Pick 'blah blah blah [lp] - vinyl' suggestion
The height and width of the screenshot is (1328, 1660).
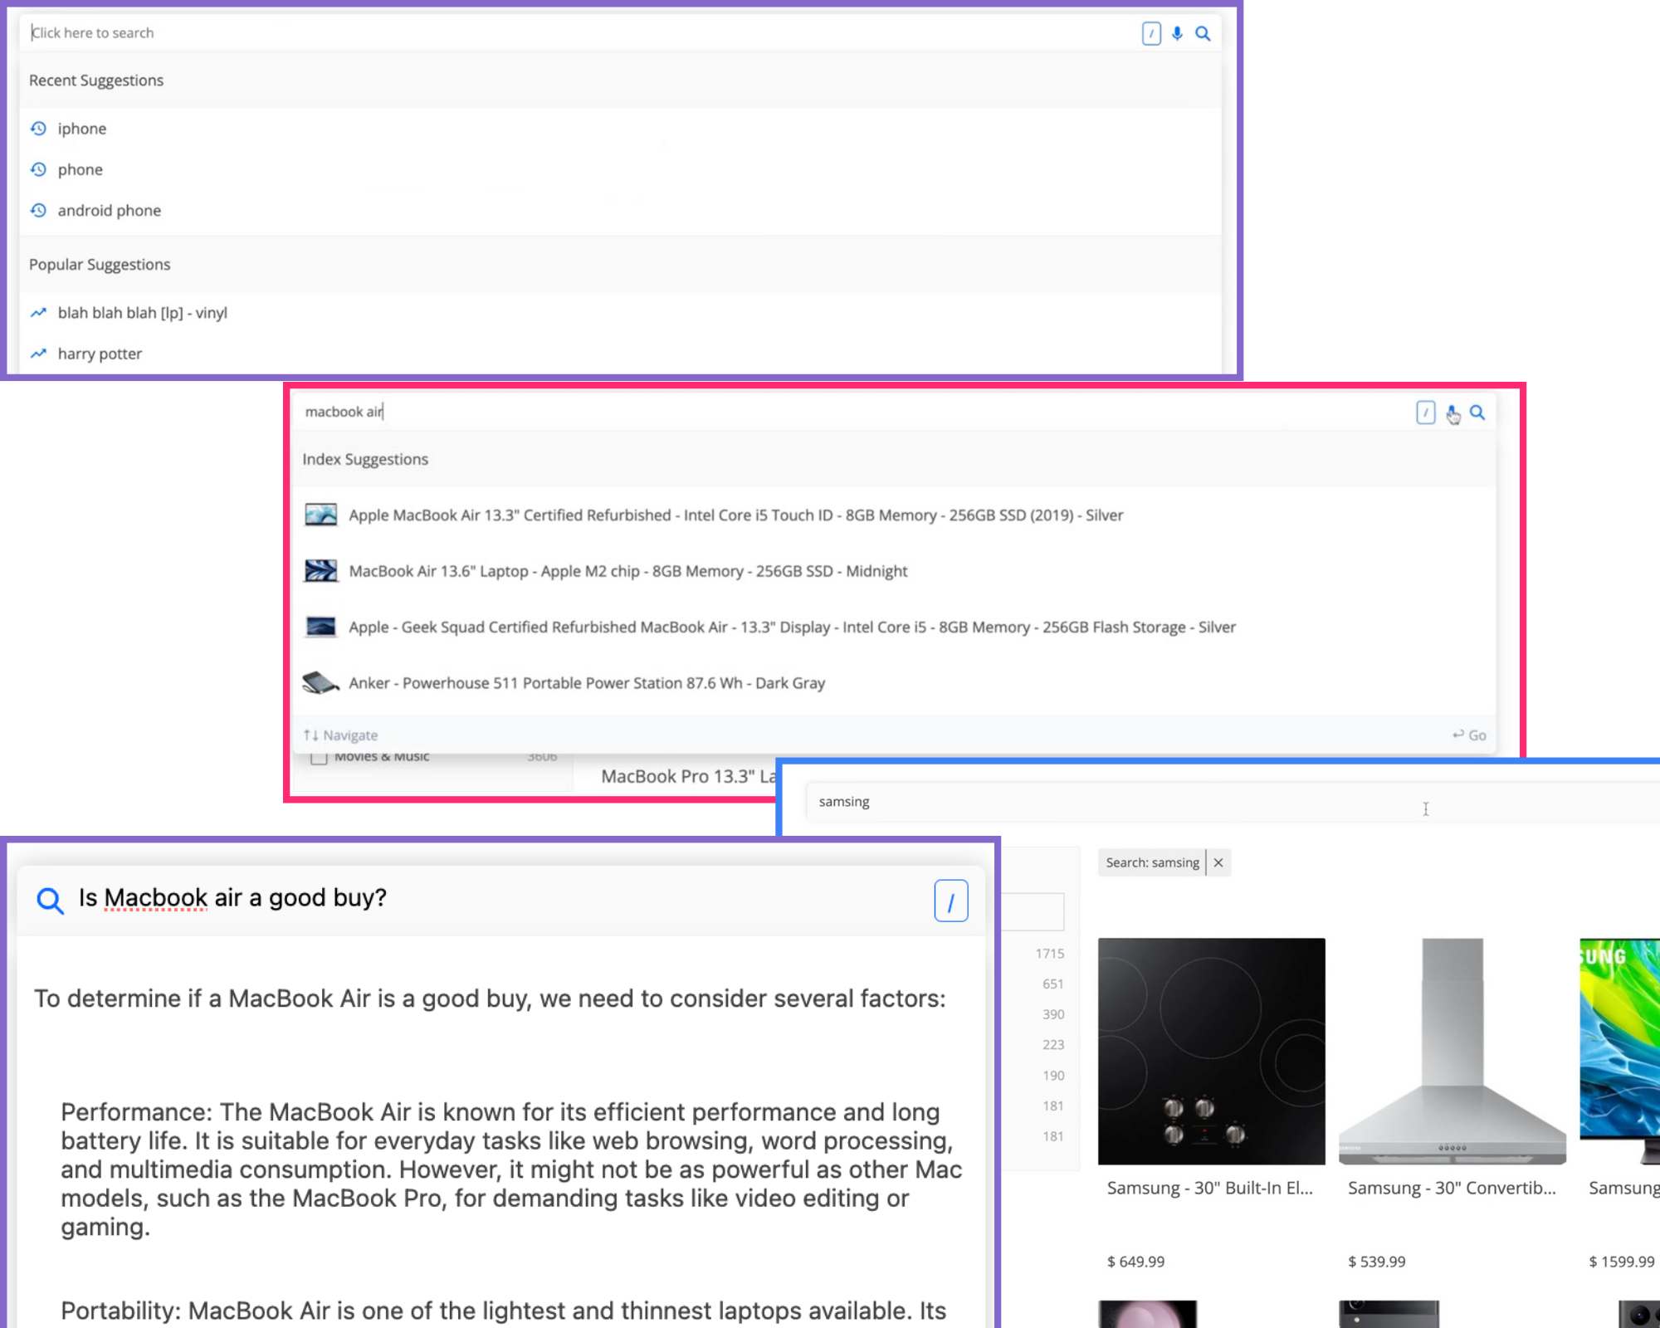(x=142, y=313)
